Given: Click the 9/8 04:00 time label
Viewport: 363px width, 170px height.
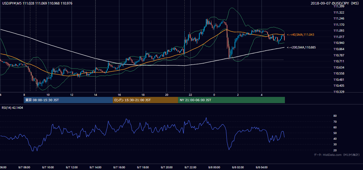Looking at the screenshot, I should (x=262, y=167).
